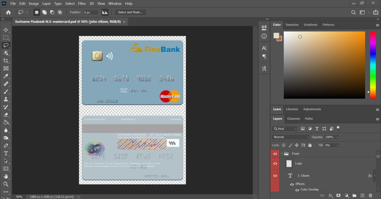Toggle visibility of the Logo layer
The image size is (381, 199).
coord(275,163)
